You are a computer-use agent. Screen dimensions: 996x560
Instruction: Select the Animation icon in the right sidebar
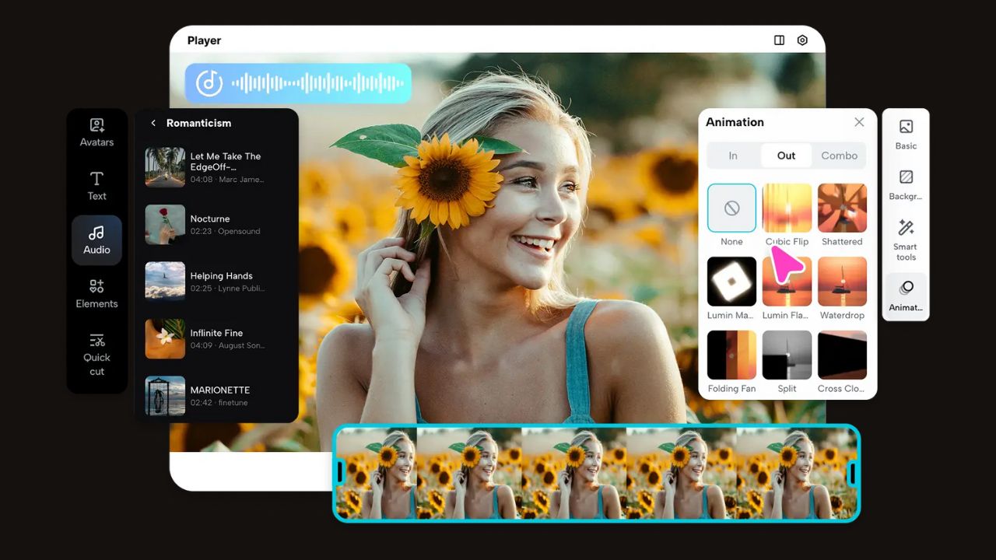pyautogui.click(x=905, y=296)
